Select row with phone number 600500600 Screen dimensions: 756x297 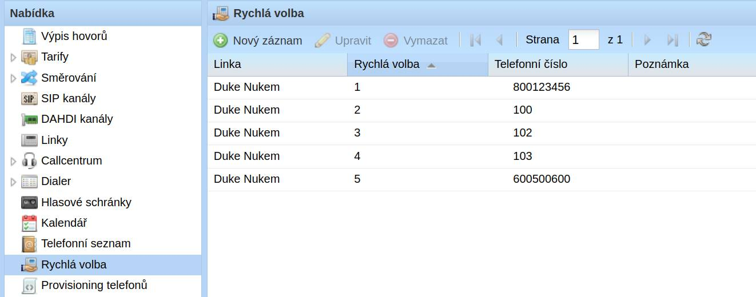[x=482, y=179]
